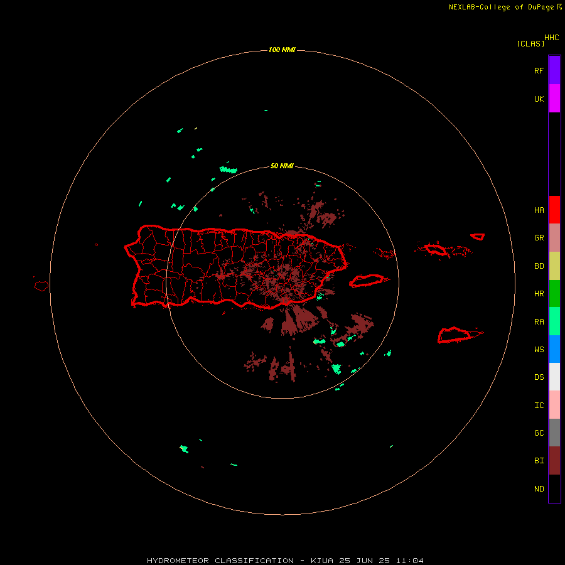Click the 'ND' legend label

[x=539, y=489]
